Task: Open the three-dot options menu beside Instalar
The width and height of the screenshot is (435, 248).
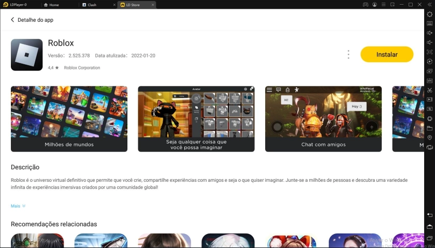Action: (x=349, y=54)
